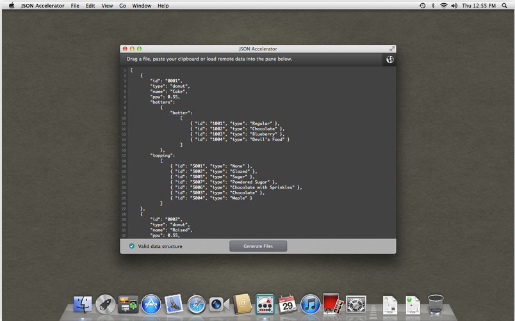Open the Trash in the dock
This screenshot has height=321, width=515.
tap(436, 304)
